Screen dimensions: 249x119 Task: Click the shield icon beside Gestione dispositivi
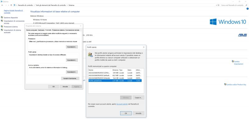(2, 18)
